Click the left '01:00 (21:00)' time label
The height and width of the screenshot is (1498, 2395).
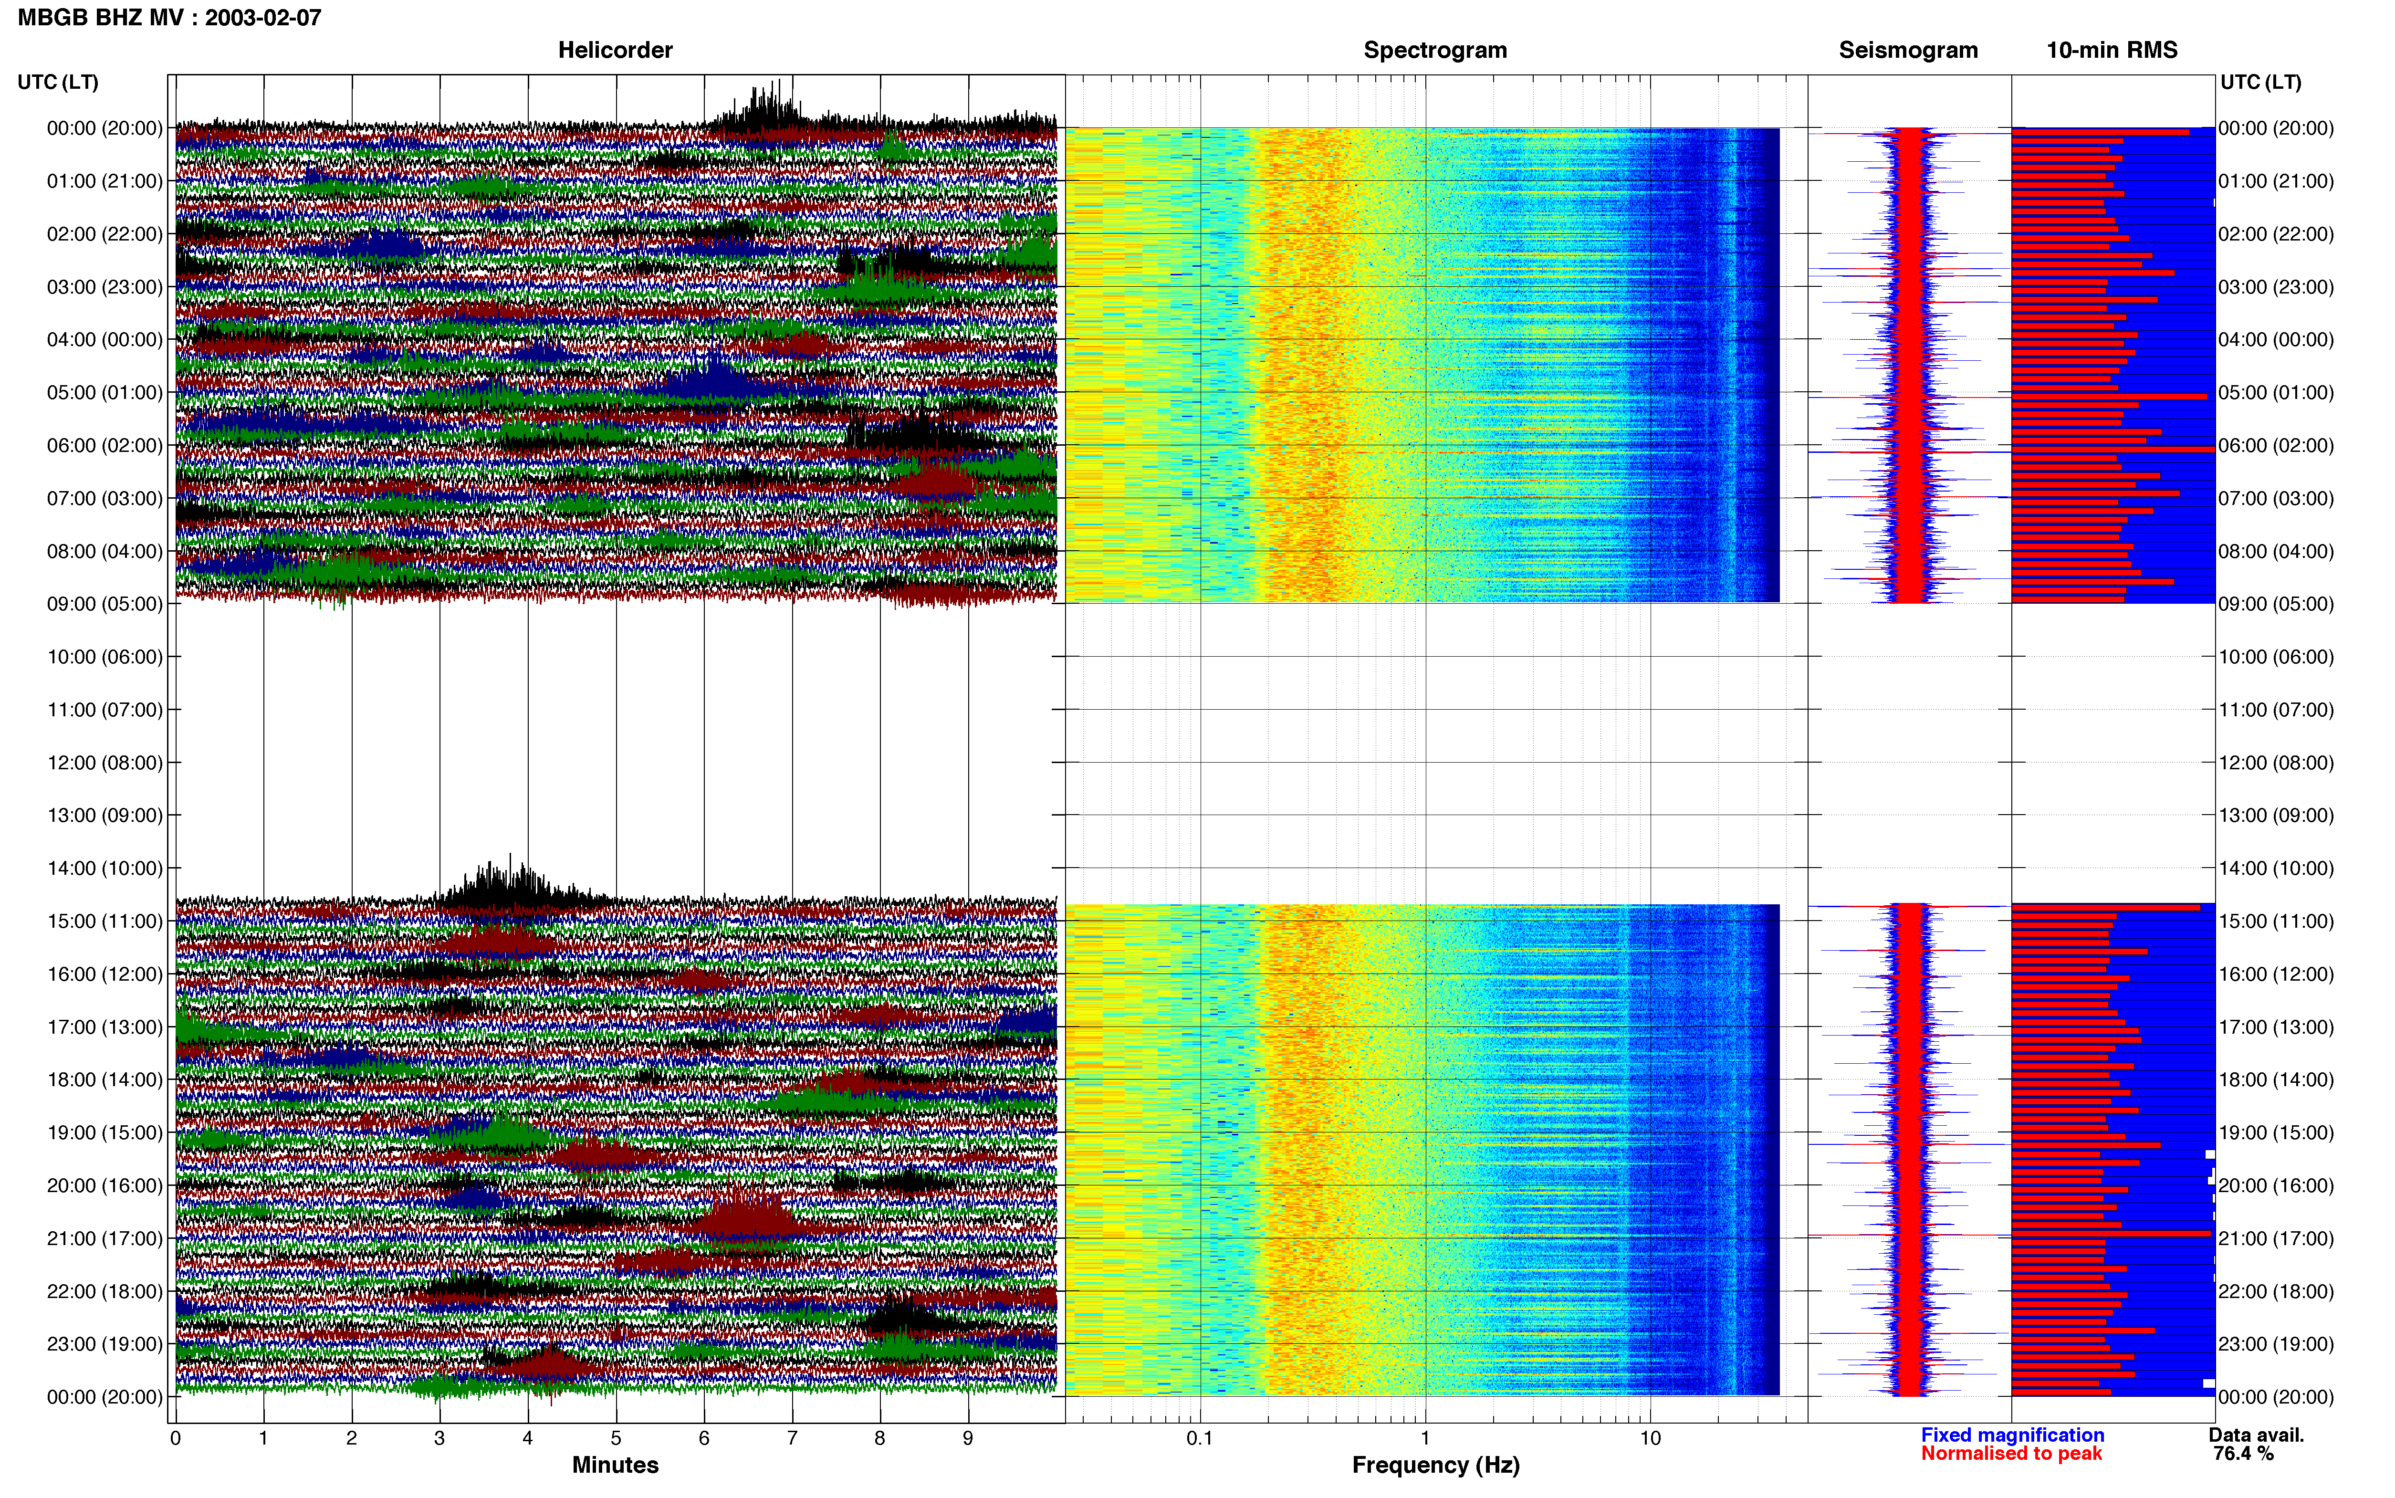click(104, 180)
